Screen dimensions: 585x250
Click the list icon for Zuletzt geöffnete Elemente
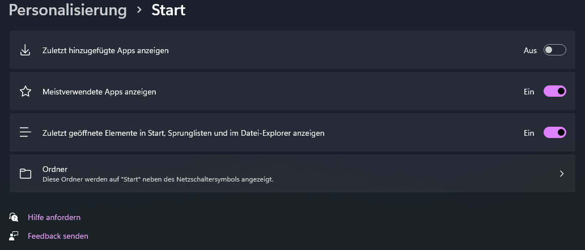[25, 133]
